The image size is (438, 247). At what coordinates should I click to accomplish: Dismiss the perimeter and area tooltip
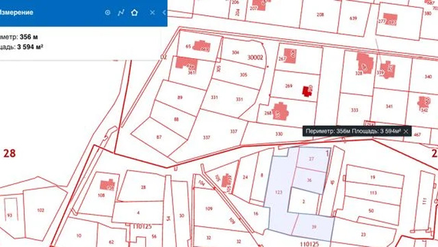(x=406, y=131)
